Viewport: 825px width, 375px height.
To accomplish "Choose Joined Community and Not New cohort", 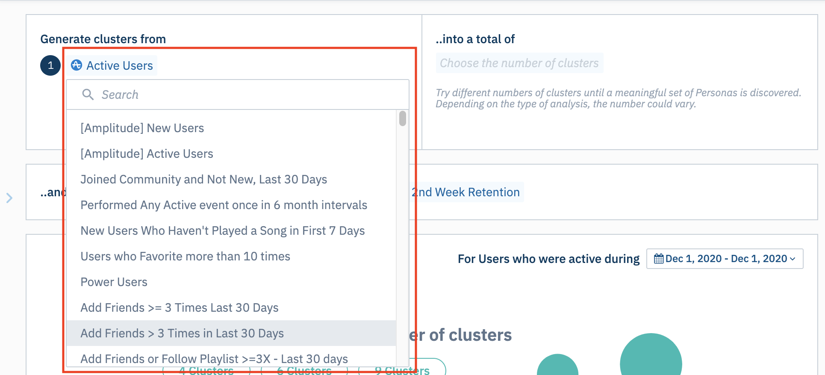I will (x=203, y=179).
